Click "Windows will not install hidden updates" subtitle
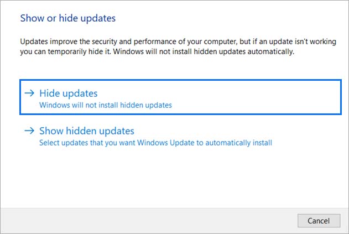 click(x=106, y=105)
